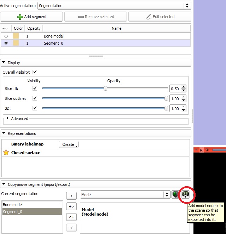Expand the Advanced display section
The height and width of the screenshot is (234, 226).
pyautogui.click(x=7, y=119)
